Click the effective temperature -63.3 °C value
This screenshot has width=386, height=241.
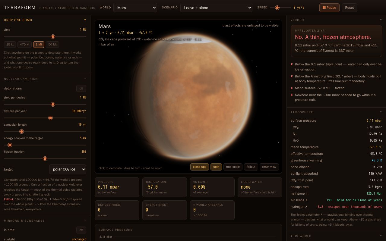tap(375, 154)
